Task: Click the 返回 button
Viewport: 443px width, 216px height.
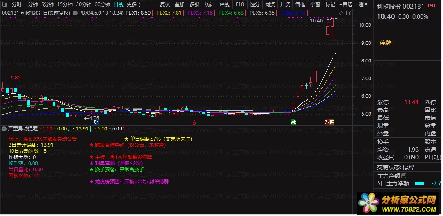Action: tap(363, 4)
